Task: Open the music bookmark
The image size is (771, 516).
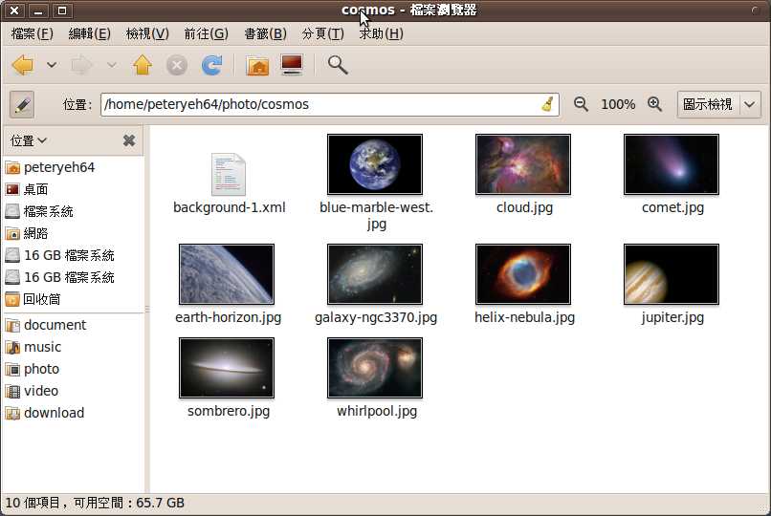Action: tap(73, 347)
